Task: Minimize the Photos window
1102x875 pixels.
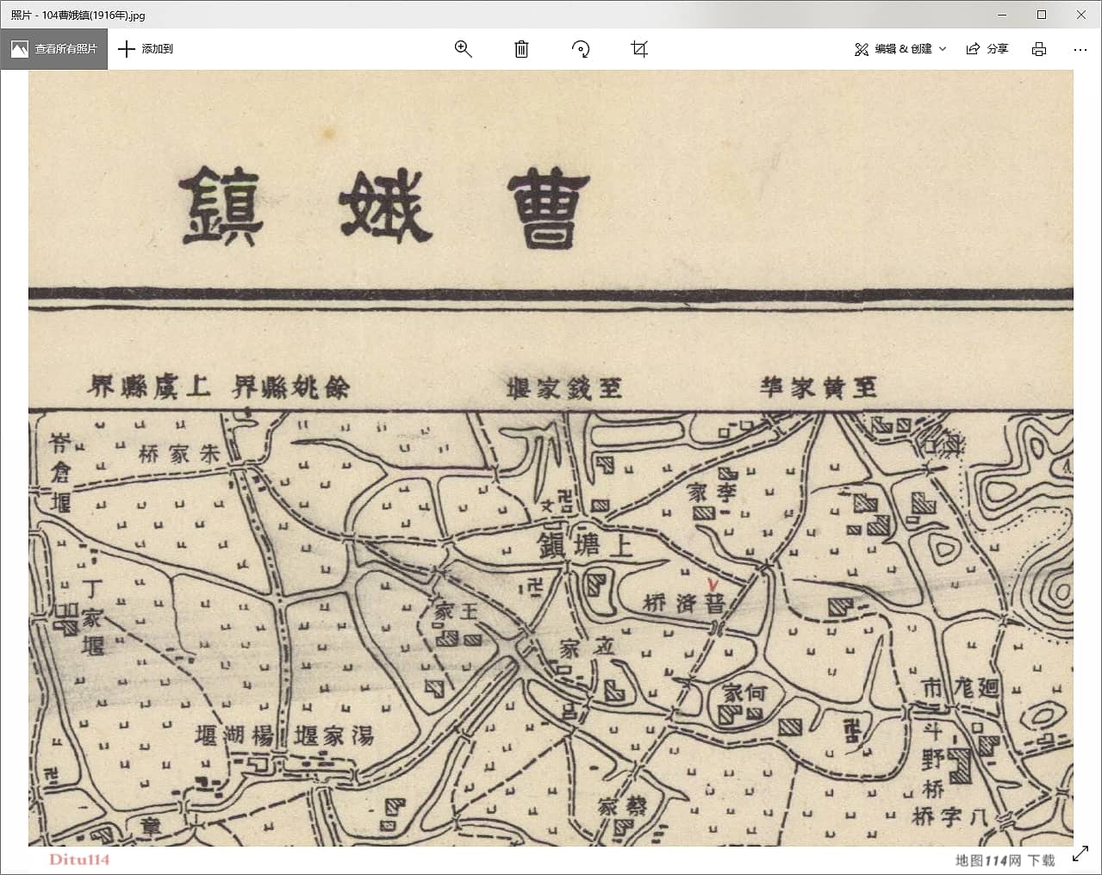Action: 1002,15
